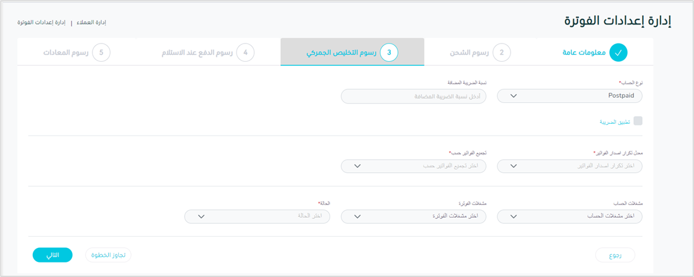Click the step number 5 circle
Image resolution: width=694 pixels, height=277 pixels.
point(101,52)
